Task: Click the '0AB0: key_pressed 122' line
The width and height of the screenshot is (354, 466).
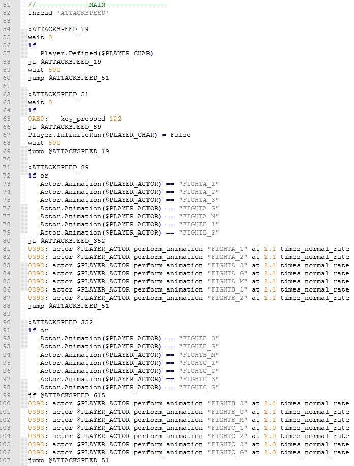Action: coord(75,119)
